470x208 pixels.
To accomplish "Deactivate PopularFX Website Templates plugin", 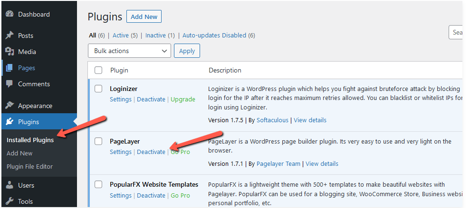I will [151, 196].
